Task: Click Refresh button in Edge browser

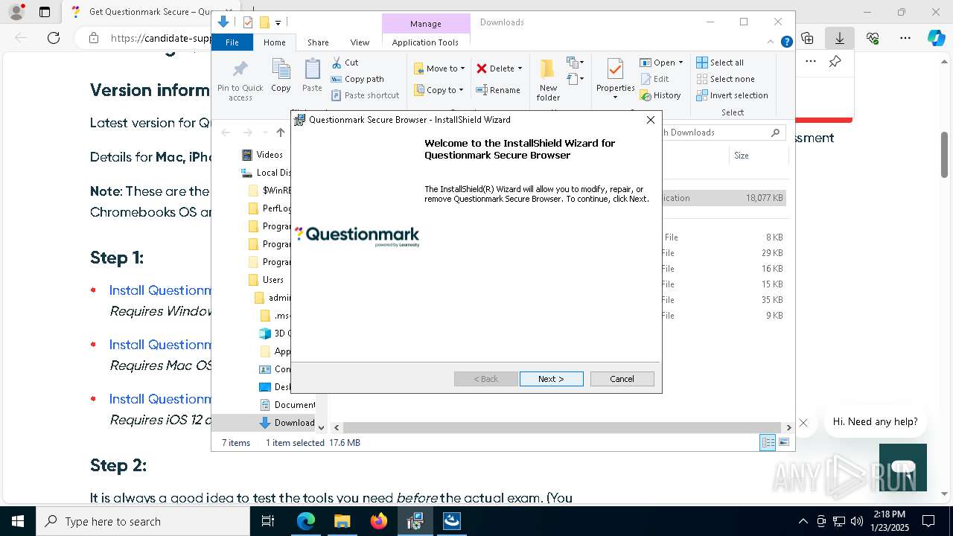Action: click(x=53, y=38)
